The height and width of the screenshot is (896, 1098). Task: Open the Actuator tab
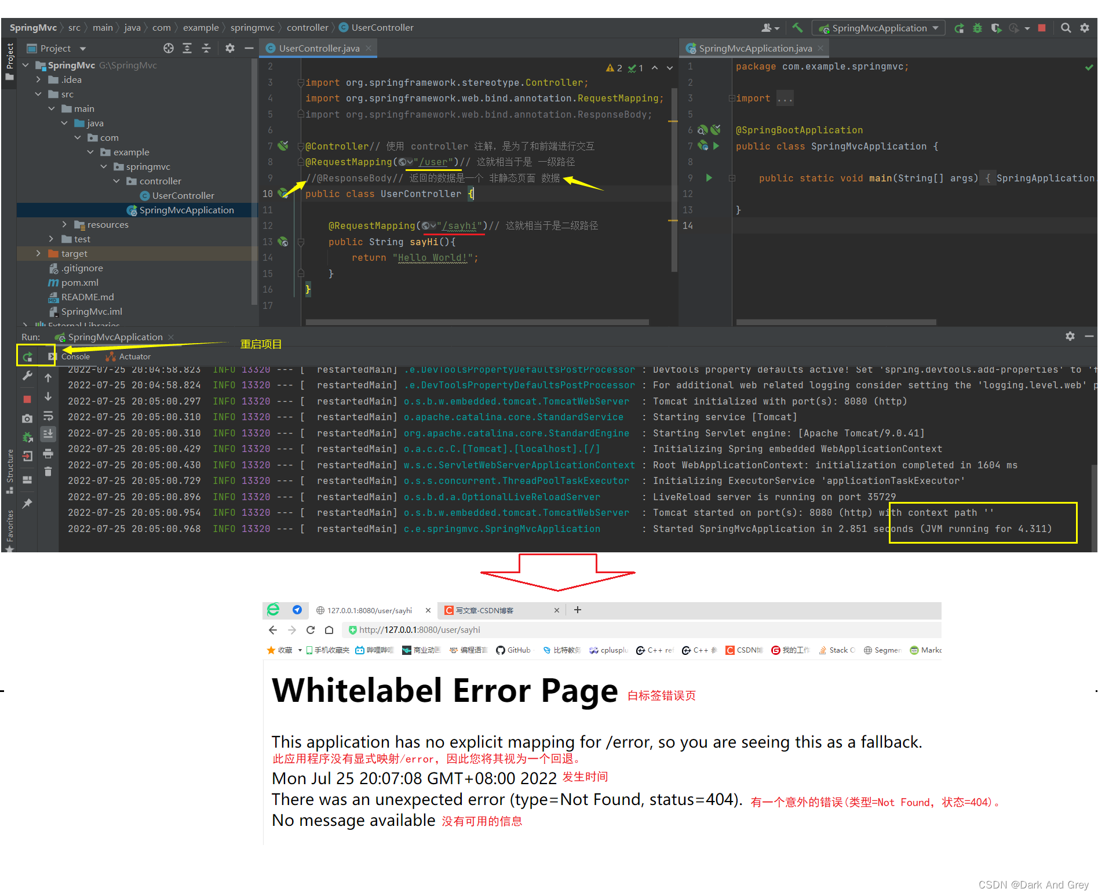(129, 356)
